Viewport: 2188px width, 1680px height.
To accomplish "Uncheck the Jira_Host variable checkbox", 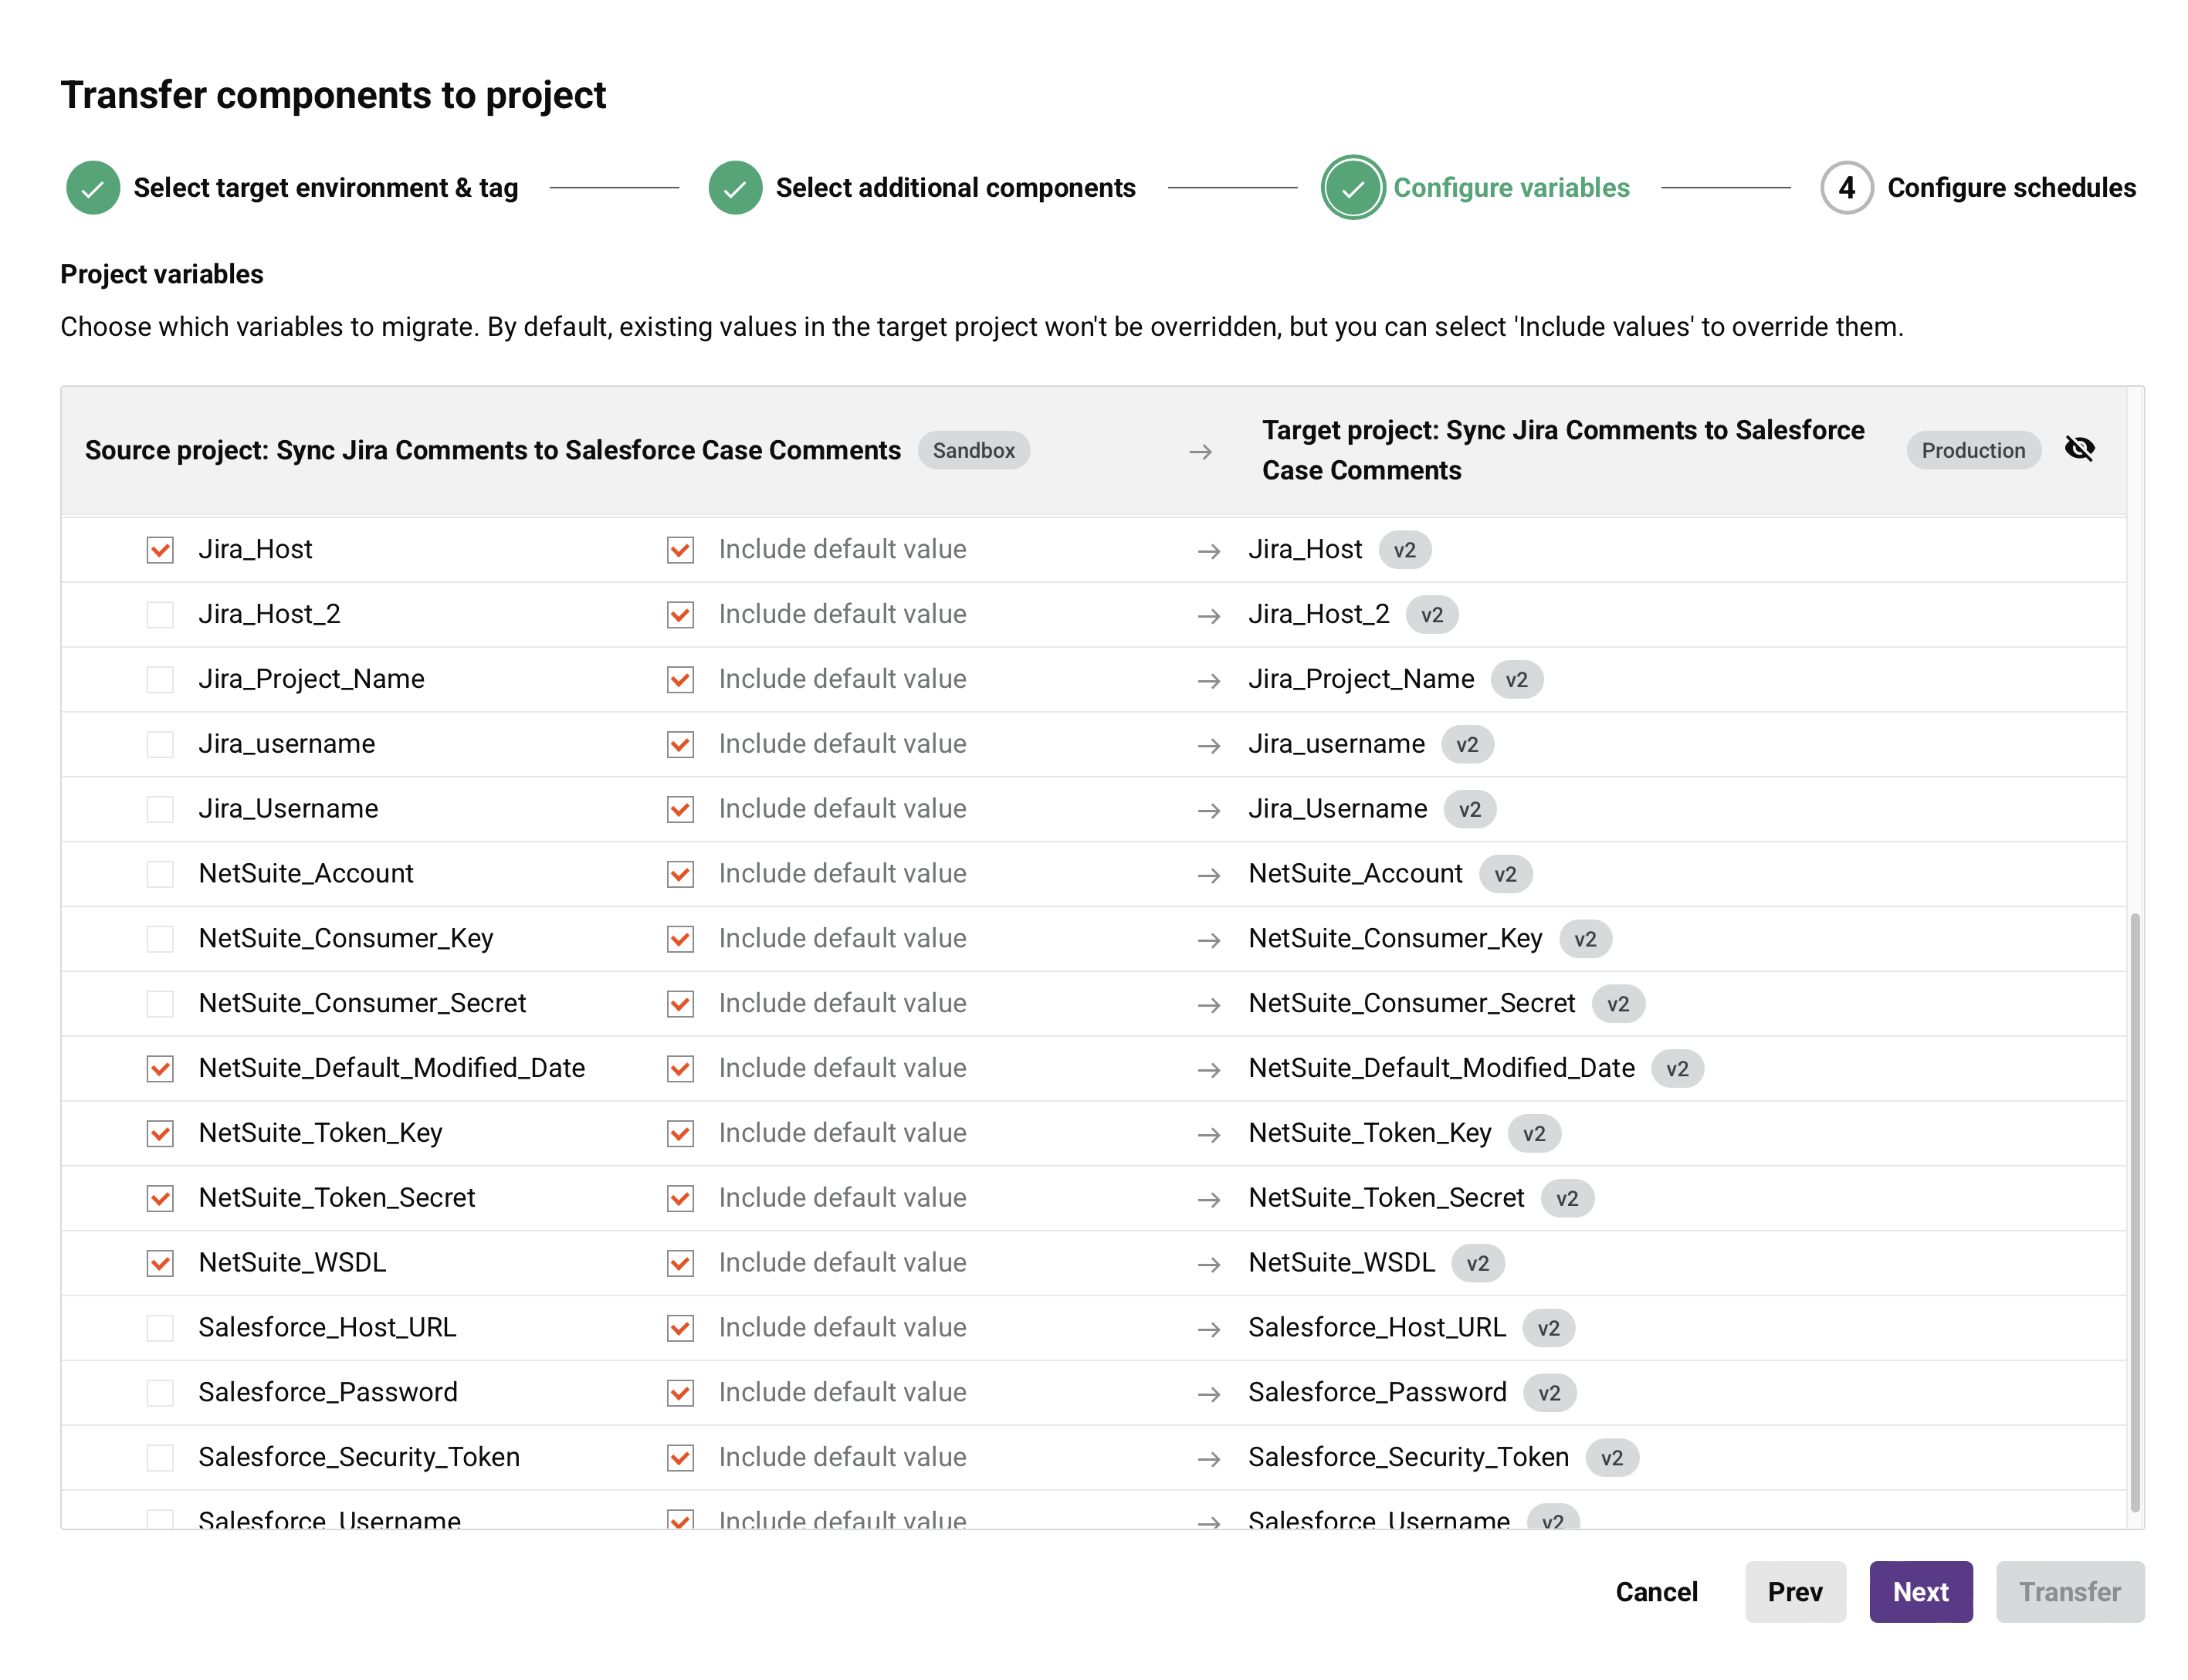I will point(160,550).
